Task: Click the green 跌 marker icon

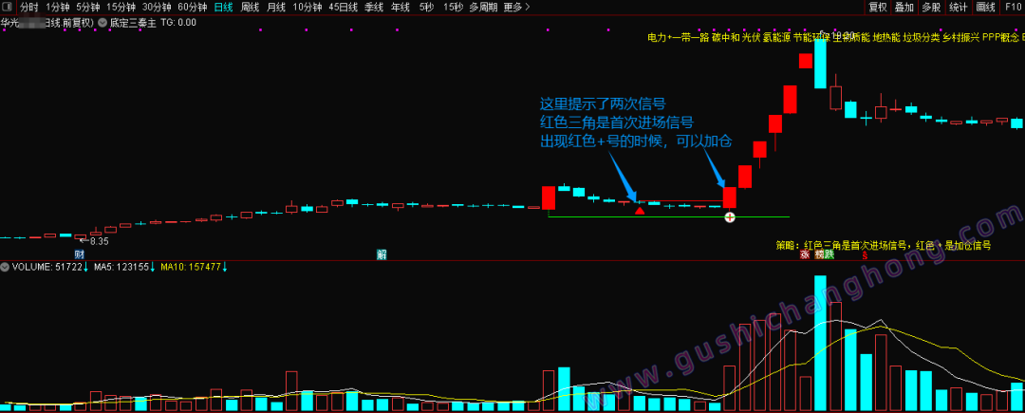Action: tap(829, 254)
